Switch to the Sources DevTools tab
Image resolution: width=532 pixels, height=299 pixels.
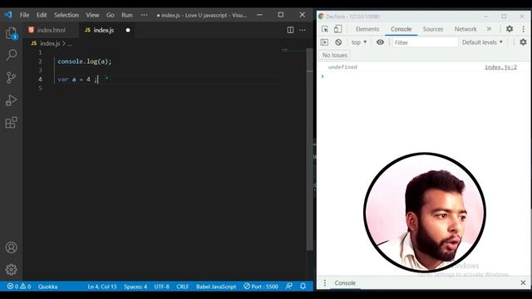coord(433,29)
